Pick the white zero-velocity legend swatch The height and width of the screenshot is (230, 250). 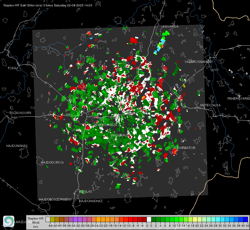[x=149, y=219]
